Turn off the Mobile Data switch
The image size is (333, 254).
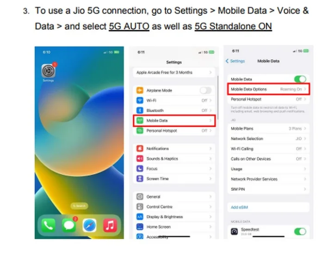pyautogui.click(x=300, y=79)
